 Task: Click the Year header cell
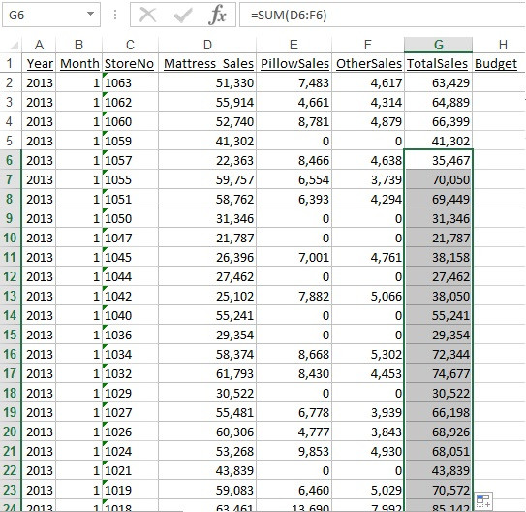tap(39, 63)
